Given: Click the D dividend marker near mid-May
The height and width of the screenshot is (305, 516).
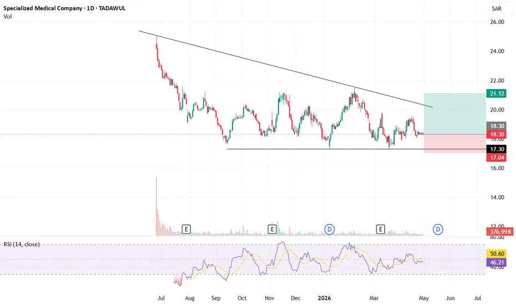Looking at the screenshot, I should pos(438,229).
